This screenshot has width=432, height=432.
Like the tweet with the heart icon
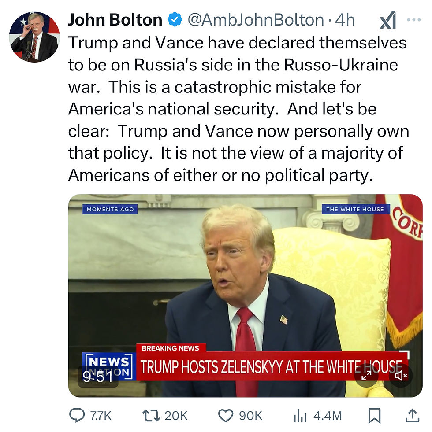click(226, 415)
